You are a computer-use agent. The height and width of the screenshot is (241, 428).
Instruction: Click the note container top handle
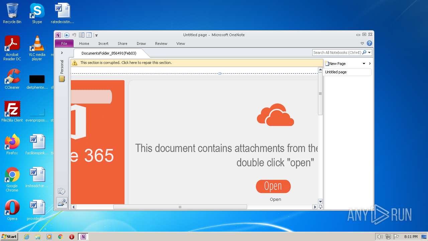coord(220,73)
